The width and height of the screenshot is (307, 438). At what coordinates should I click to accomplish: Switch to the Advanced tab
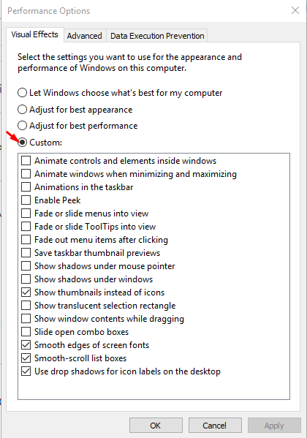coord(85,36)
